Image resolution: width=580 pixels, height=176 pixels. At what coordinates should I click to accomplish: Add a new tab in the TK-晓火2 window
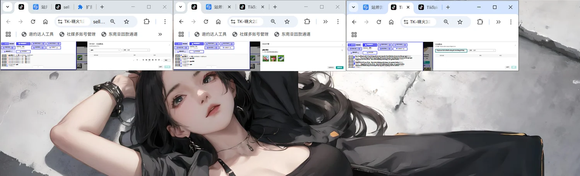(x=275, y=7)
